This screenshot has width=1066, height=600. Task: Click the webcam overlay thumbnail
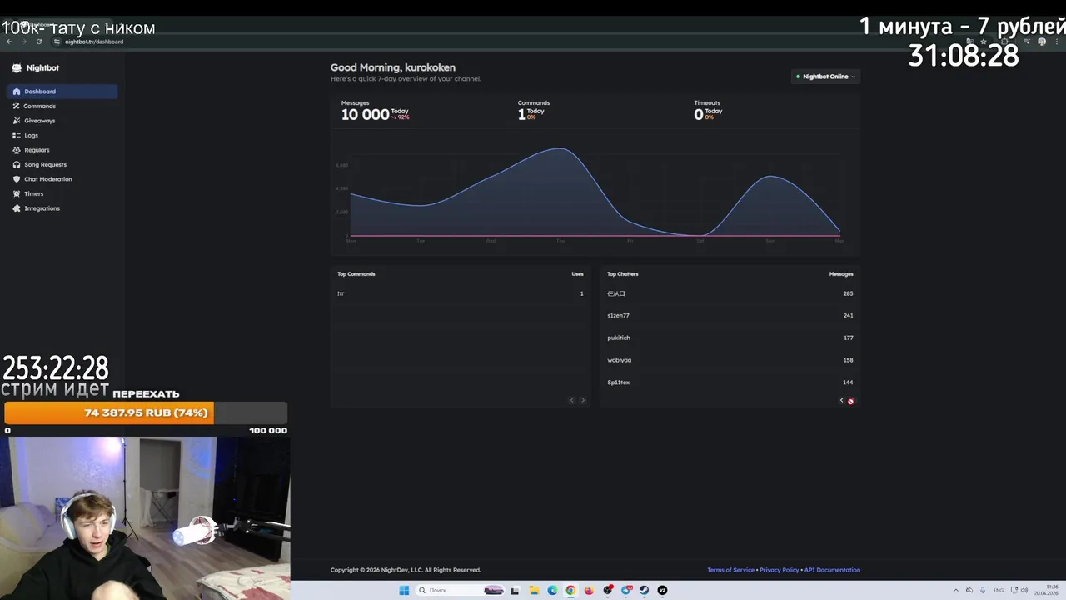coord(145,518)
